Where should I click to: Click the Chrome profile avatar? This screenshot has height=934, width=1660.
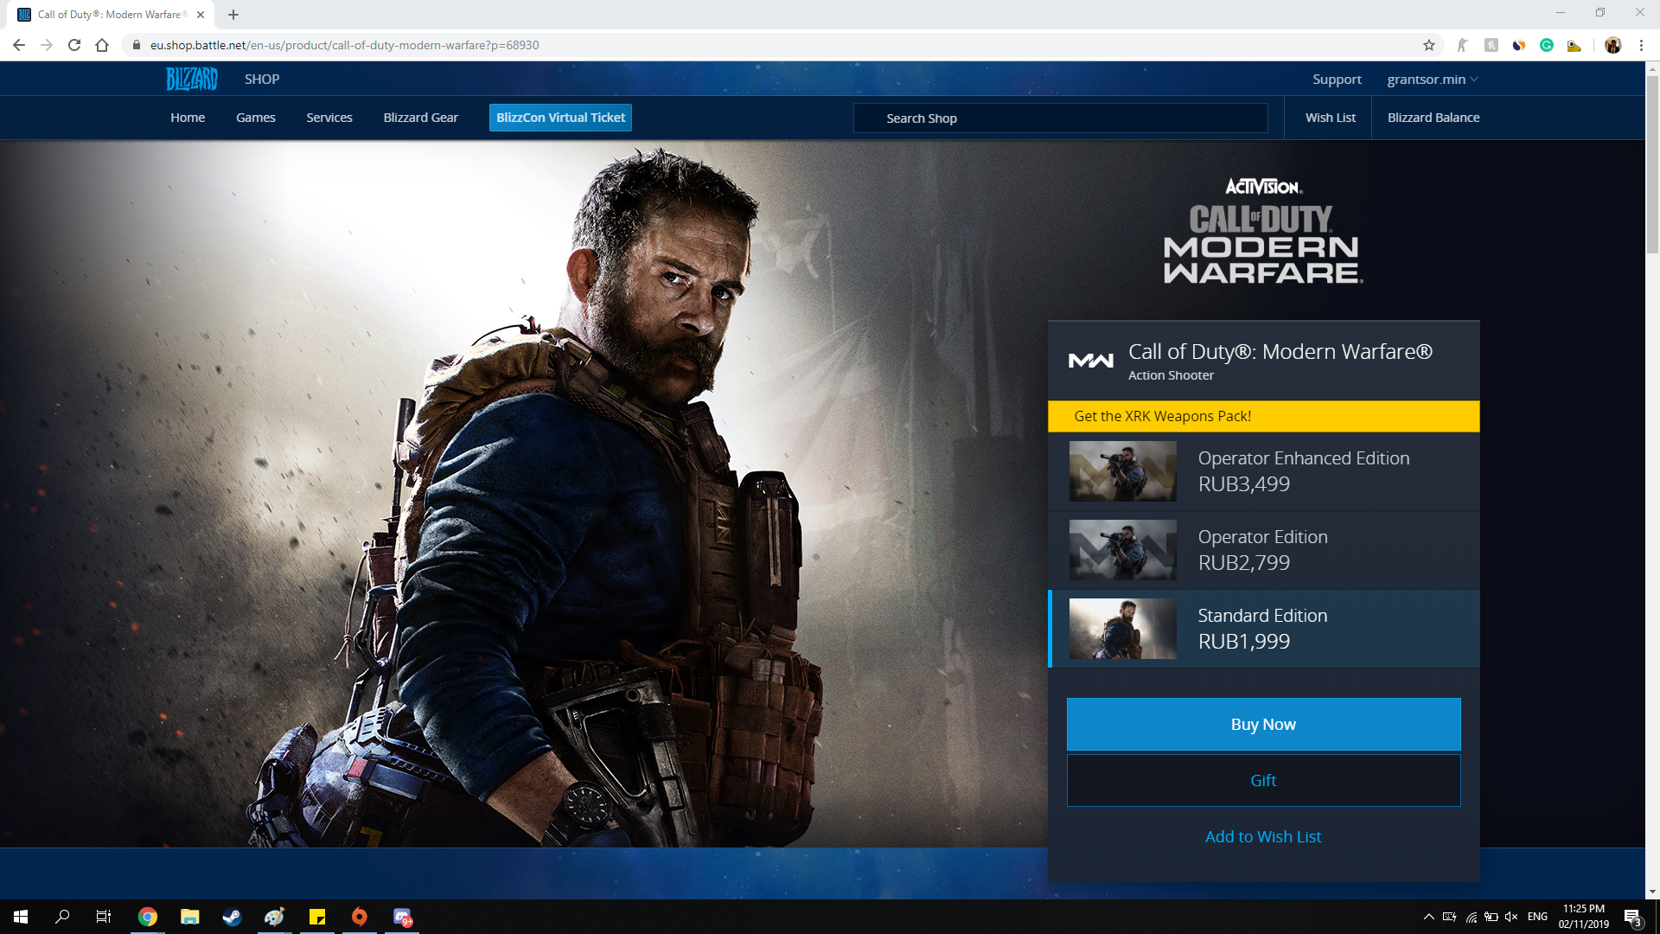tap(1613, 45)
